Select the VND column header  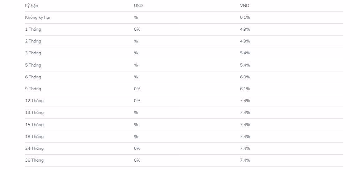tap(245, 6)
